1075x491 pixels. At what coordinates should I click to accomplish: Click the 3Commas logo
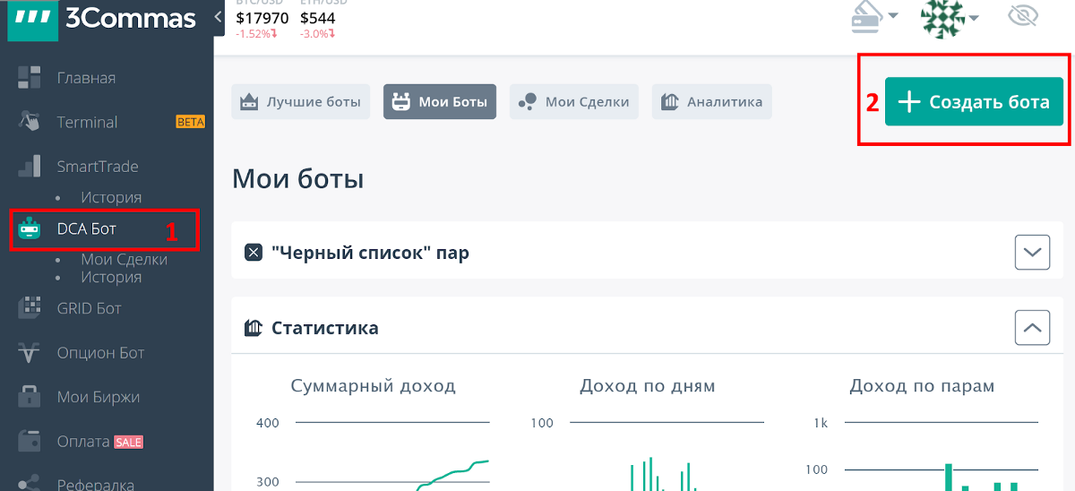pyautogui.click(x=101, y=19)
